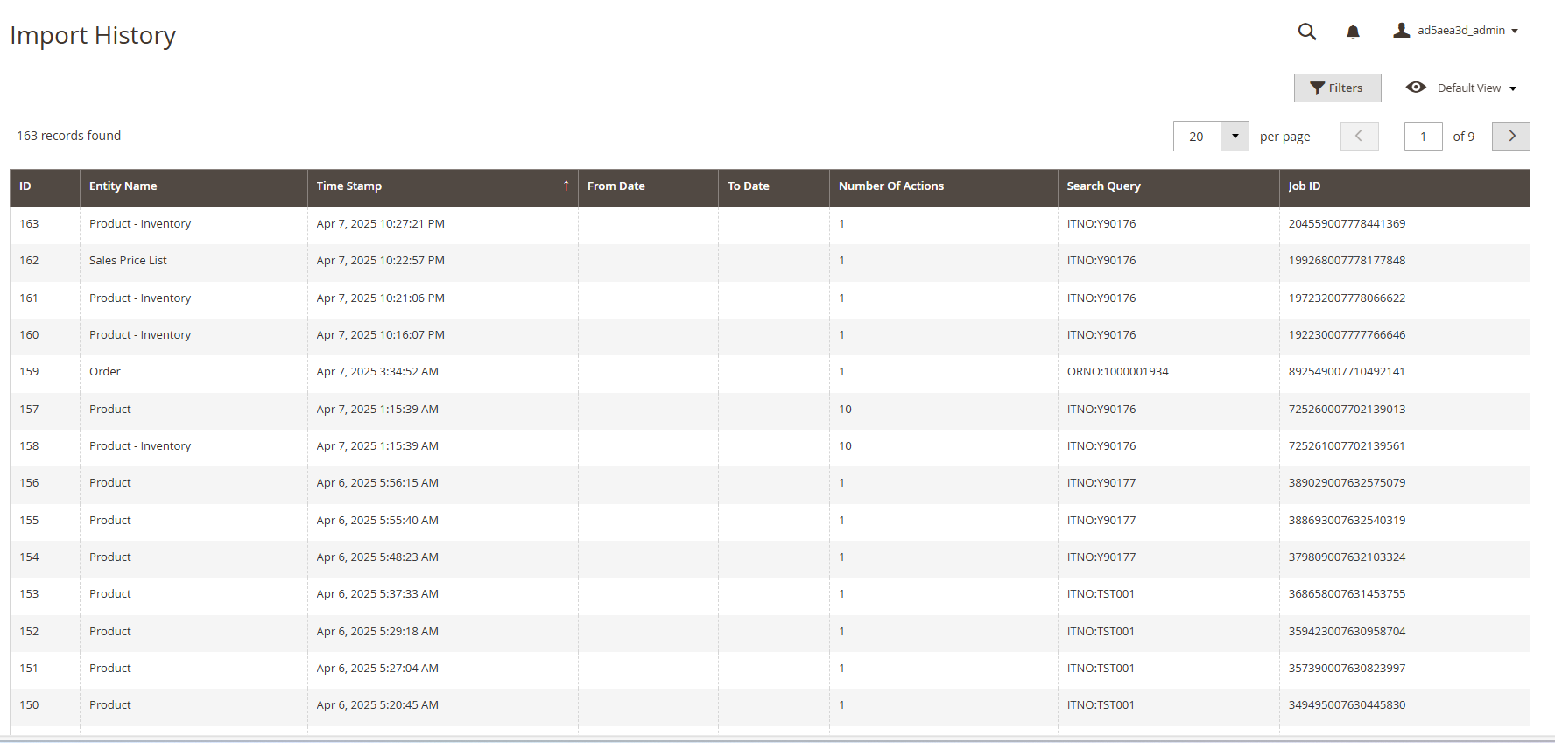Viewport: 1555px width, 743px height.
Task: Select the Sales Price List row
Action: (x=128, y=261)
